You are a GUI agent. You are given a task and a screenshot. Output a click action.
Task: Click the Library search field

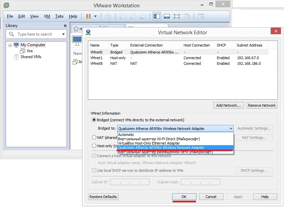[x=36, y=34]
